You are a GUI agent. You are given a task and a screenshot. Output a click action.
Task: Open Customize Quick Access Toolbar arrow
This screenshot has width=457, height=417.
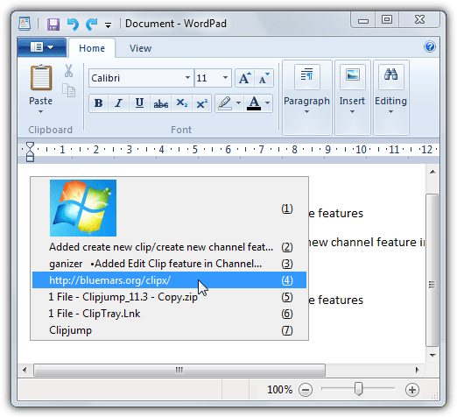(x=108, y=25)
